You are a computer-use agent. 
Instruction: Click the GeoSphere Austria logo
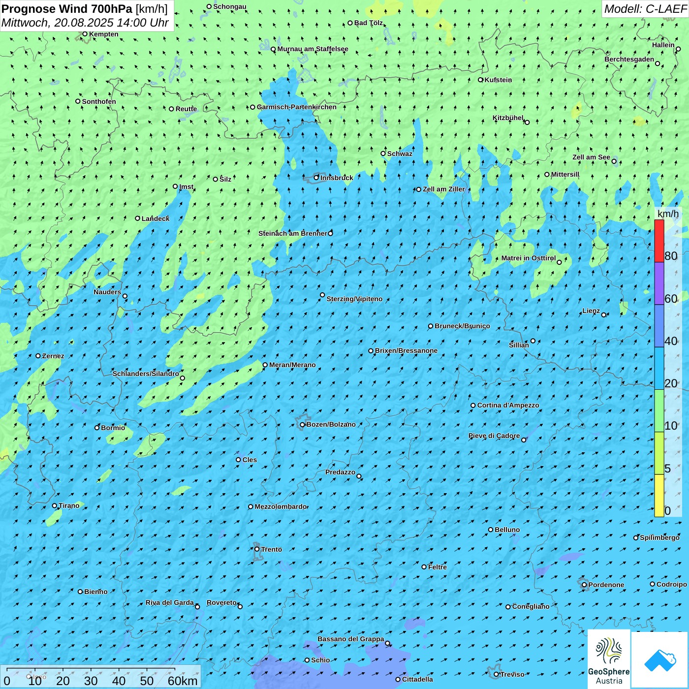609,659
